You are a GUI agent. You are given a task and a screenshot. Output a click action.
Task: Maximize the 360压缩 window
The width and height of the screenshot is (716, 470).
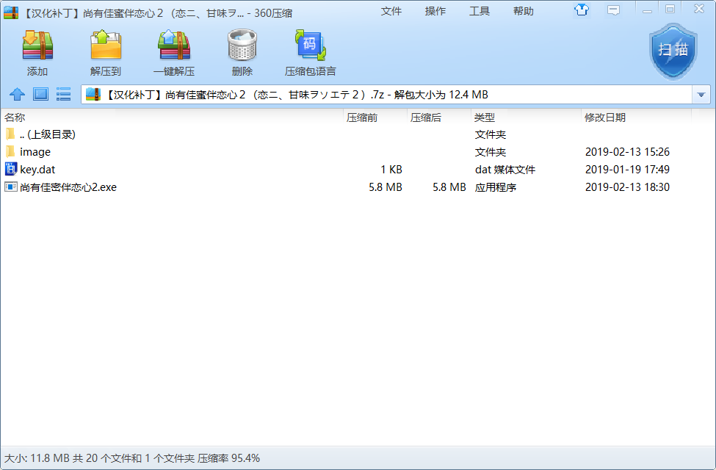tap(670, 10)
